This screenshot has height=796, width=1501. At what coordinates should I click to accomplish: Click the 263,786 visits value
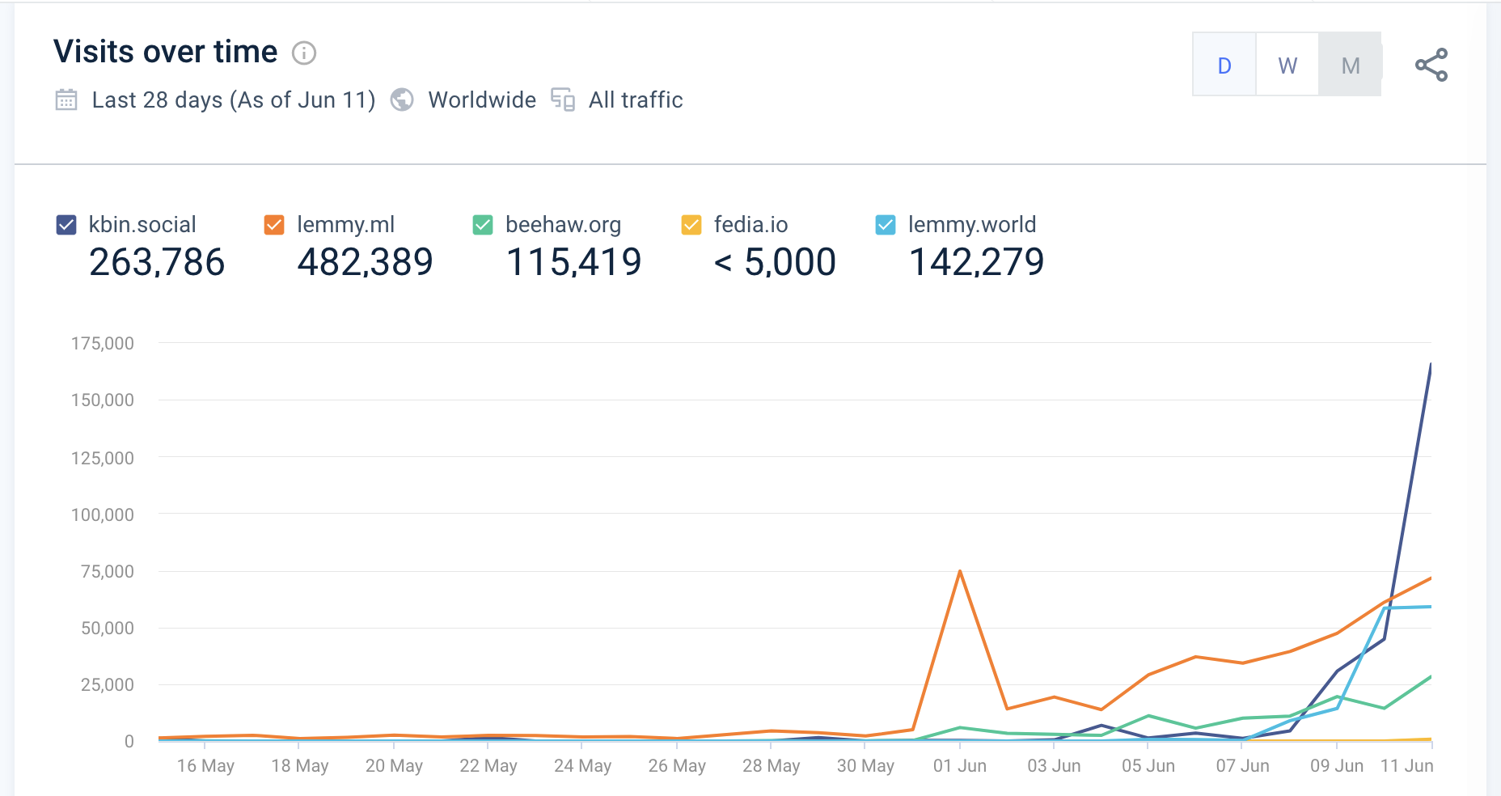coord(157,262)
